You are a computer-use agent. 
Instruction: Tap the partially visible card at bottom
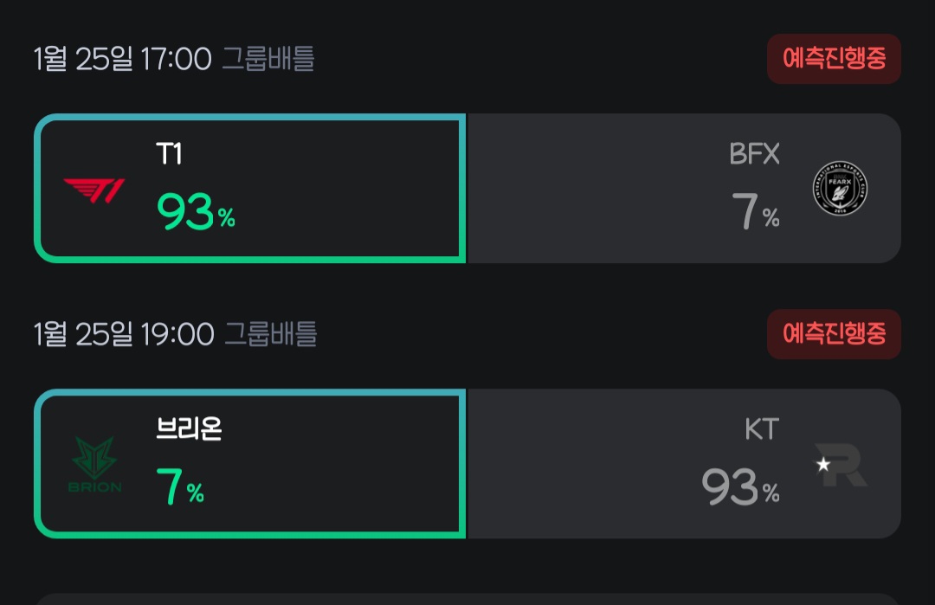[467, 599]
